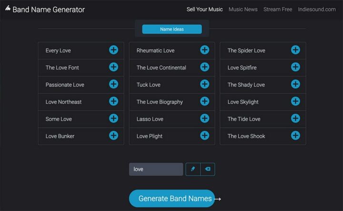Go to the Music News page
343x211 pixels.
click(x=243, y=9)
